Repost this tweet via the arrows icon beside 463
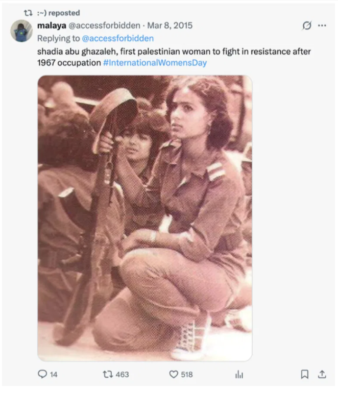This screenshot has width=338, height=393. [108, 374]
